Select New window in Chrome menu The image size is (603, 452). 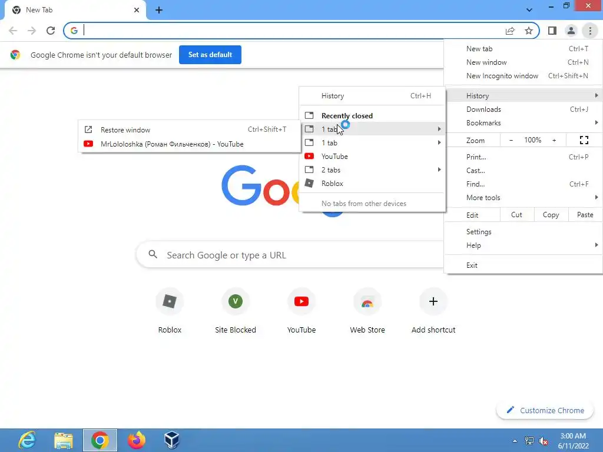coord(524,62)
